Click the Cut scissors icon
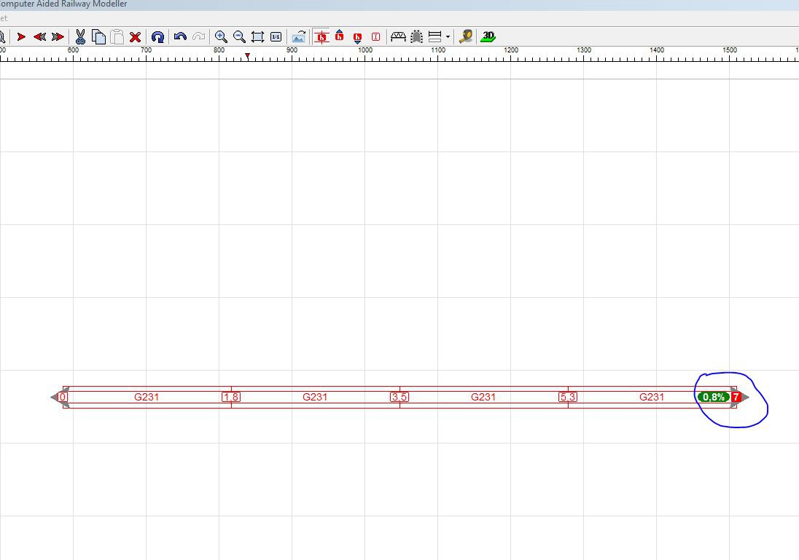This screenshot has height=560, width=799. tap(80, 36)
